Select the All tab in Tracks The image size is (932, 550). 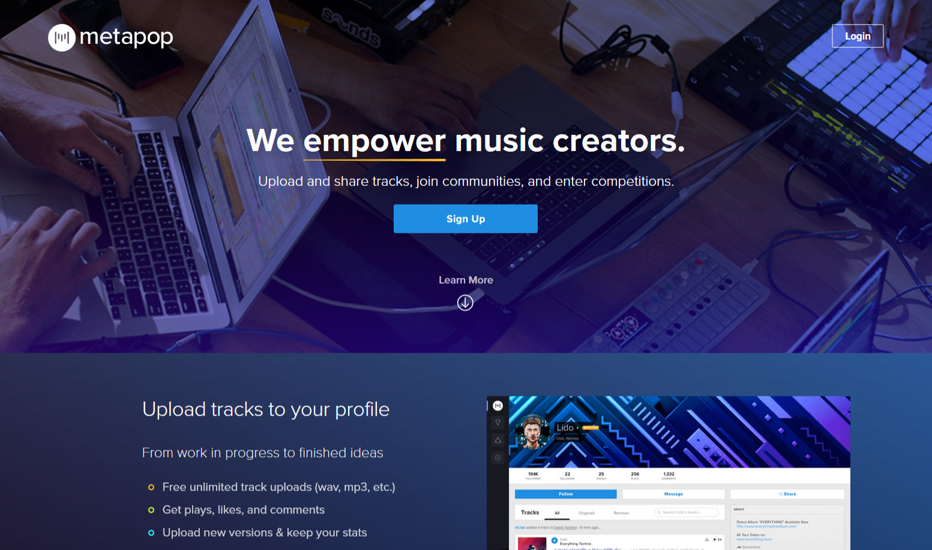[557, 513]
